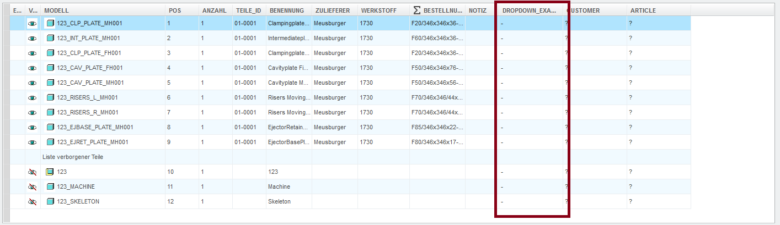Sort by POS column header
This screenshot has height=225, width=780.
[182, 10]
